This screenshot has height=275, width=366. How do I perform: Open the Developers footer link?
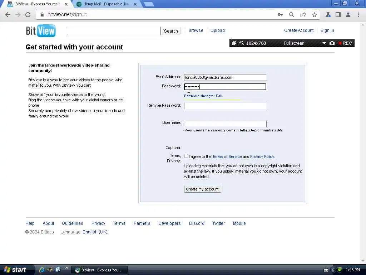(169, 223)
